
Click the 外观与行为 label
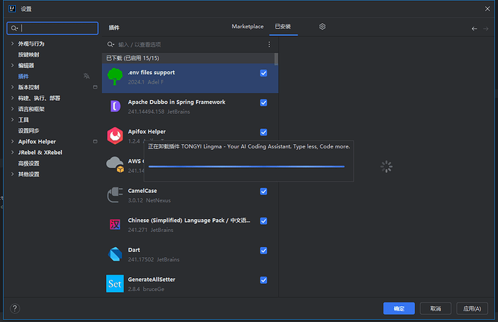click(x=31, y=43)
